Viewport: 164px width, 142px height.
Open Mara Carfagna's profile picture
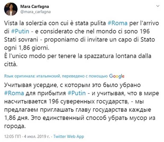click(11, 9)
